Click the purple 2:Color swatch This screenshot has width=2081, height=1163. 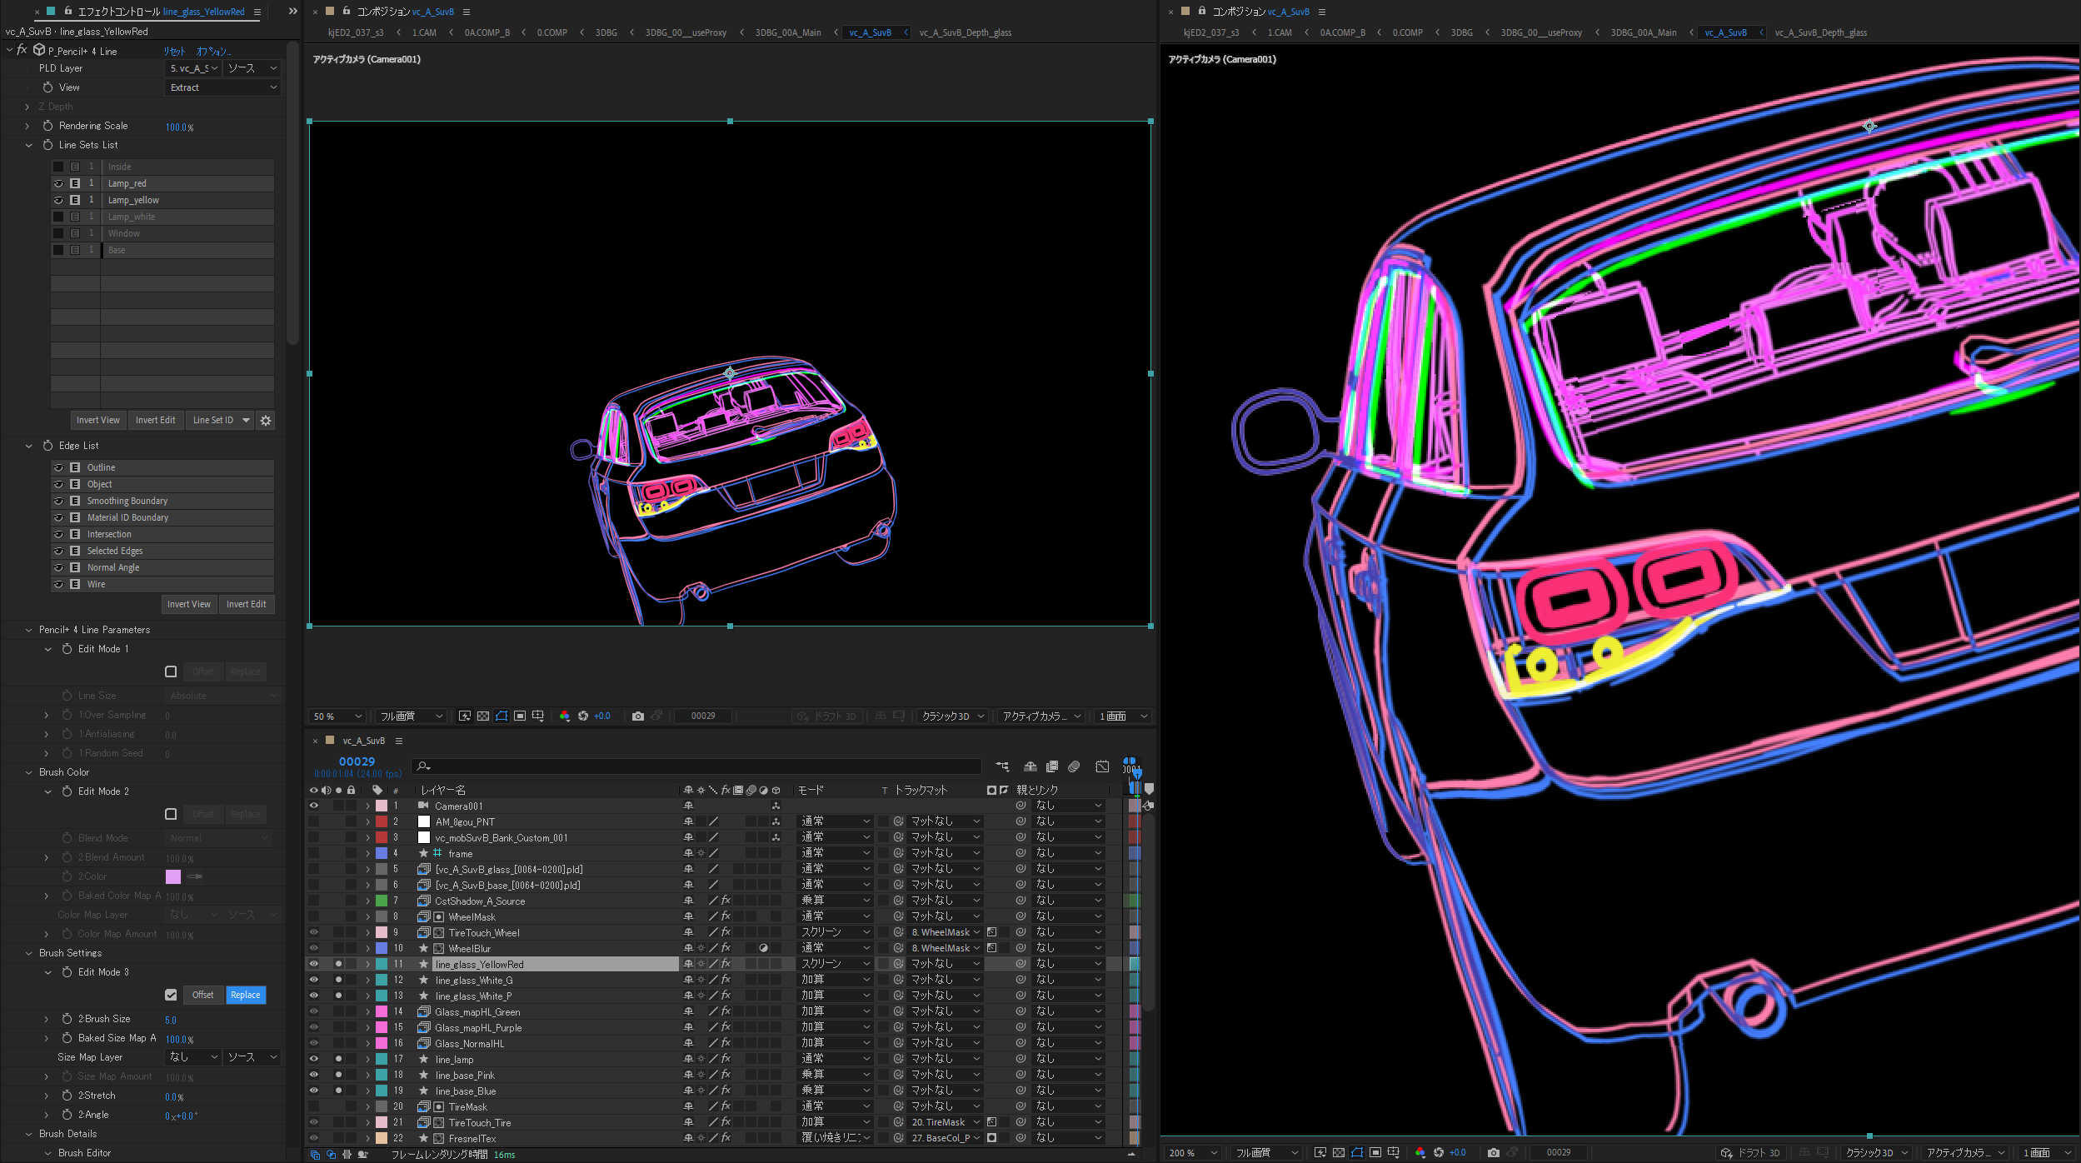tap(173, 876)
